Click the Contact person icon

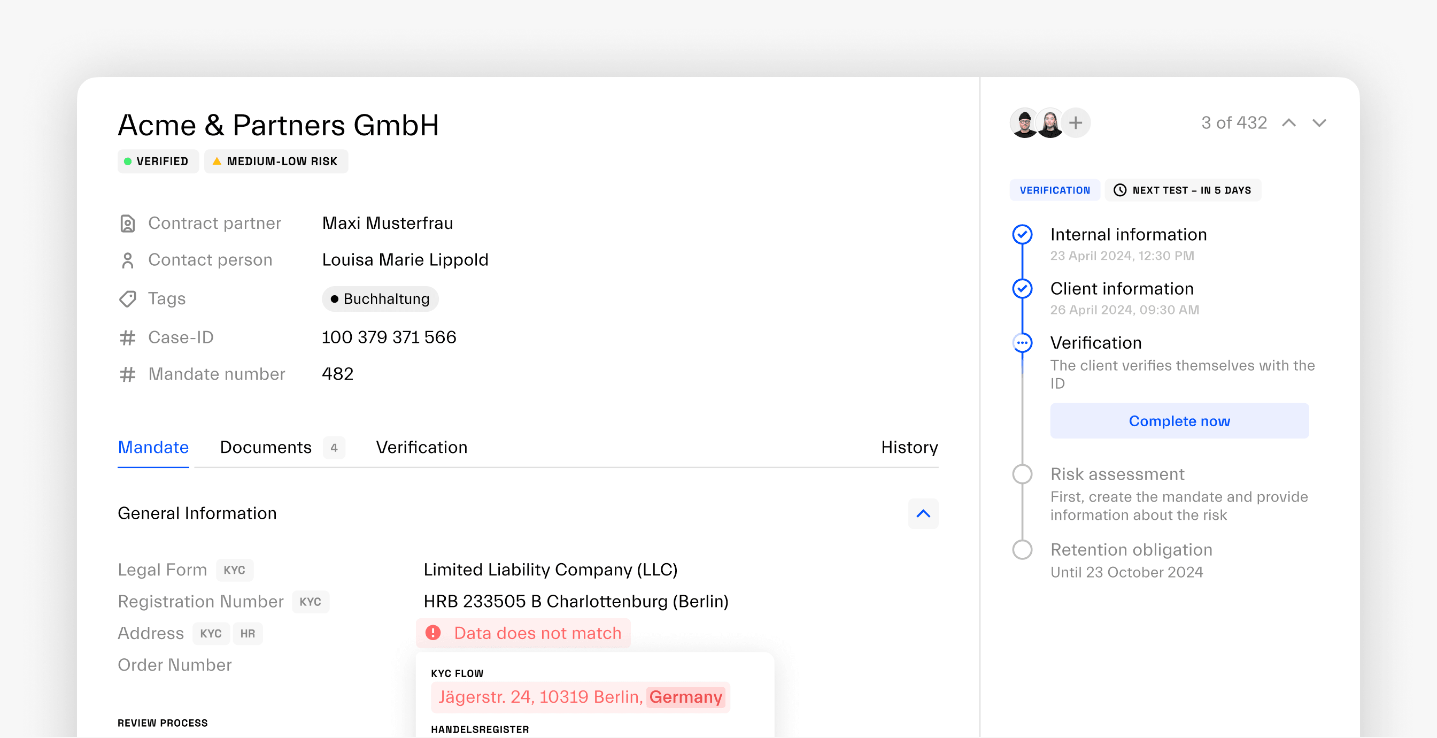(x=128, y=260)
